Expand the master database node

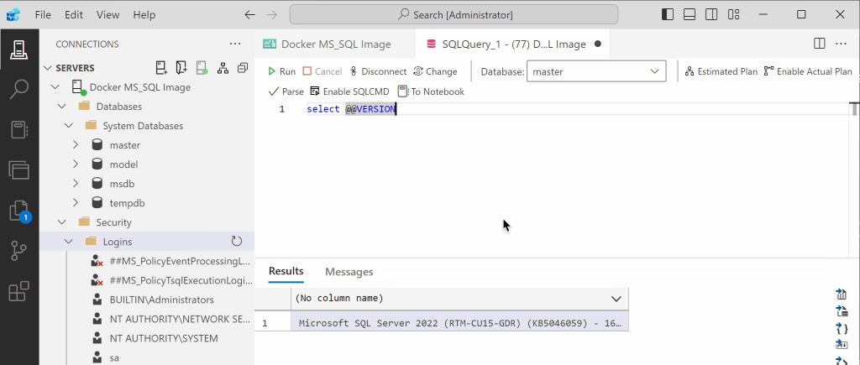tap(76, 145)
